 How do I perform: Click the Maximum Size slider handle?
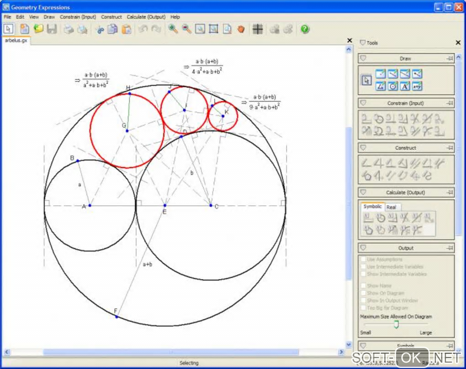pos(397,324)
